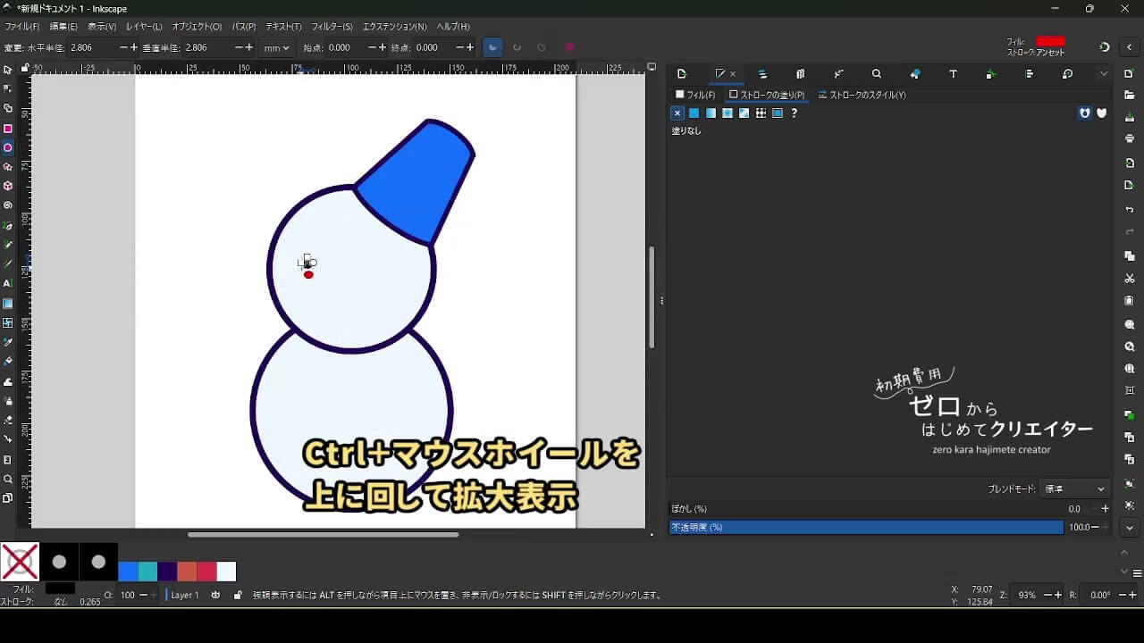Switch to the フィル(F) tab
This screenshot has width=1144, height=643.
[x=695, y=95]
